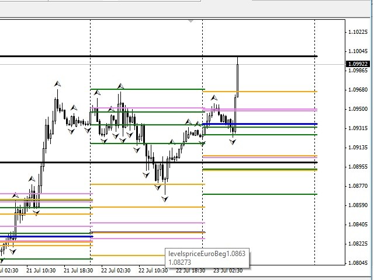The width and height of the screenshot is (374, 280).
Task: Click the 1.09500 price axis label
Action: (x=358, y=109)
